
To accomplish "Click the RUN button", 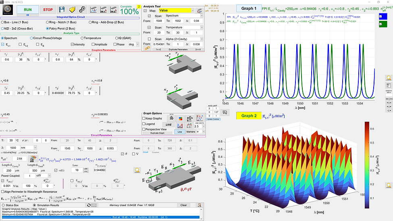I will click(28, 10).
